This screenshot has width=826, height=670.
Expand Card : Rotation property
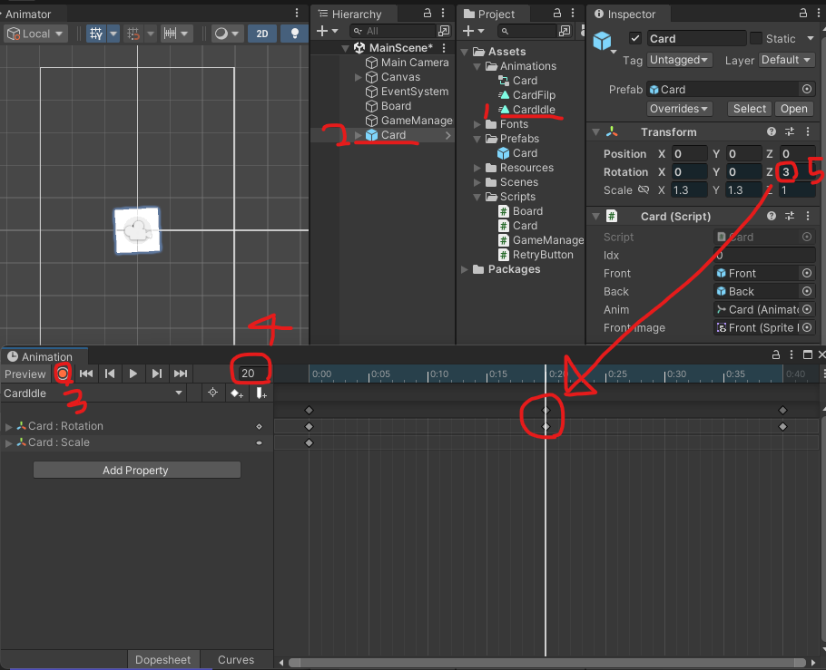point(8,426)
